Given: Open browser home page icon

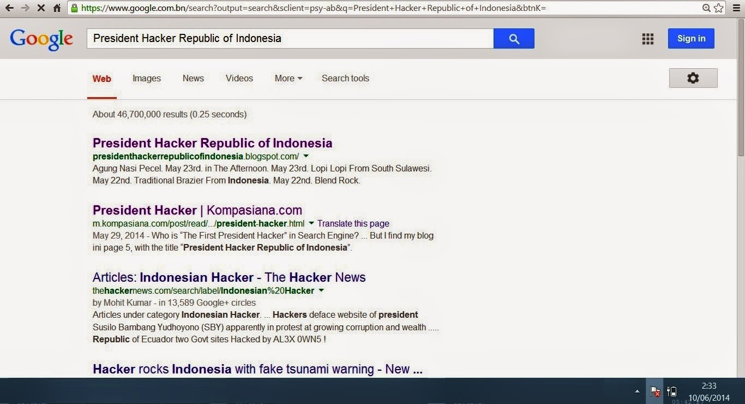Looking at the screenshot, I should [57, 8].
